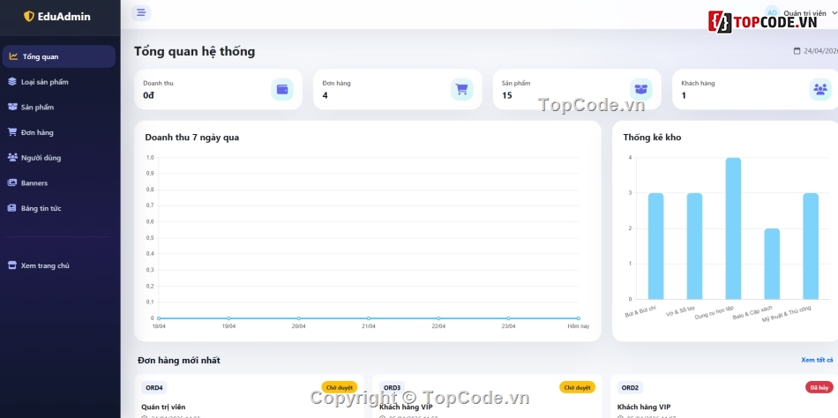Click the users icon beside Người dùng

pos(11,158)
